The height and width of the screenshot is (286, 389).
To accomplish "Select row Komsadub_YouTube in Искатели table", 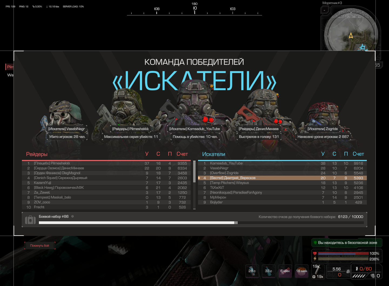I will click(x=282, y=163).
